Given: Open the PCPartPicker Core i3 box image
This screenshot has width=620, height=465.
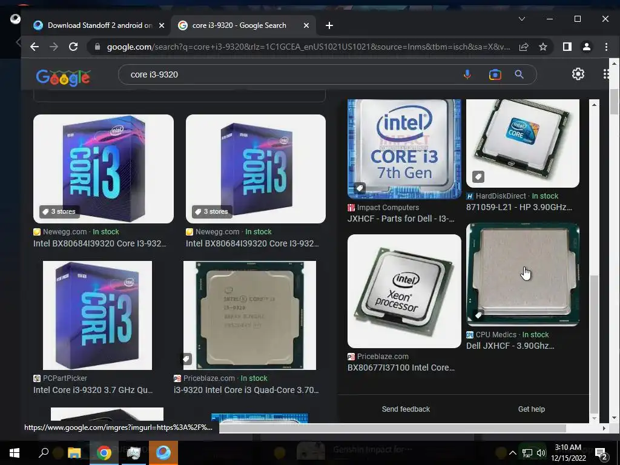Looking at the screenshot, I should (x=97, y=315).
